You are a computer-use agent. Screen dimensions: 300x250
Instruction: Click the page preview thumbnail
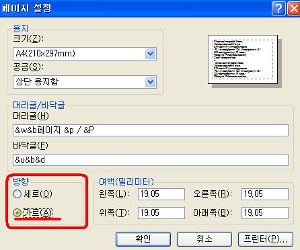click(x=243, y=60)
